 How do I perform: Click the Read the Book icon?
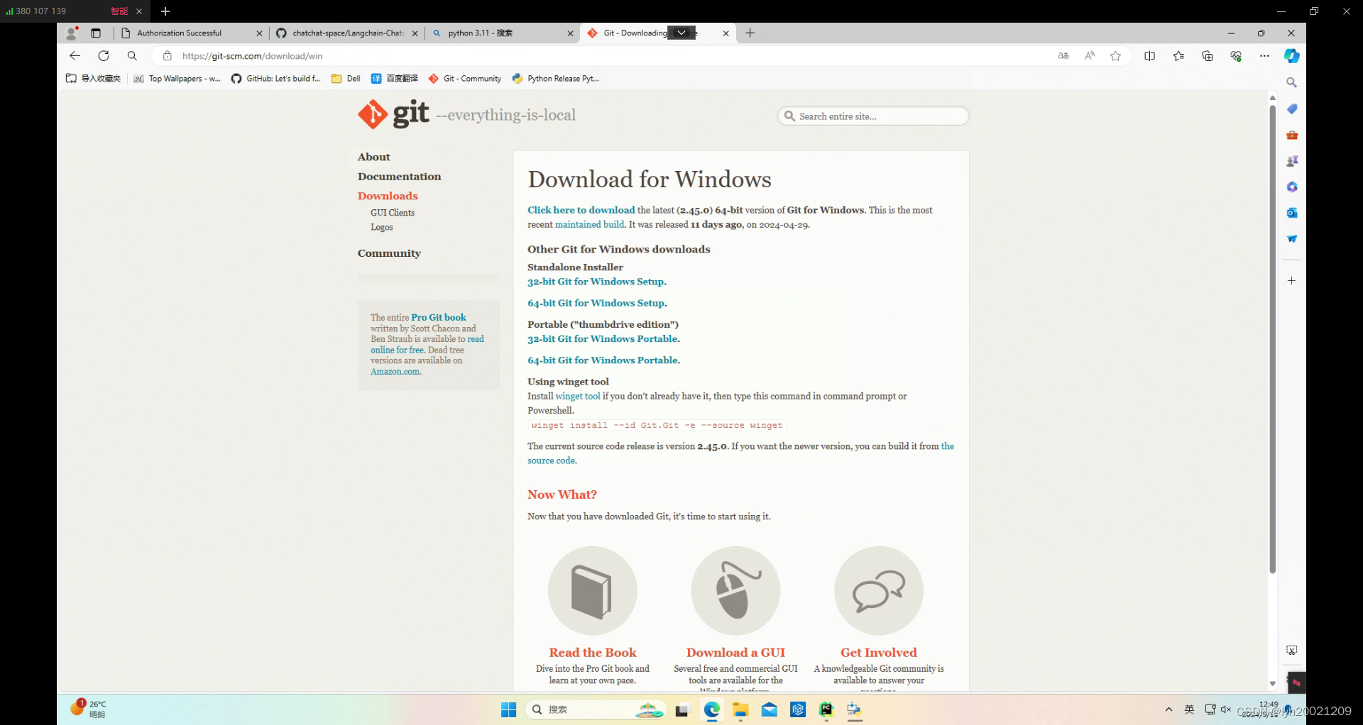coord(593,591)
